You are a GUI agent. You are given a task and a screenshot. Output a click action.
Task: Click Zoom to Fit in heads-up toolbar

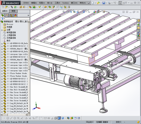pyautogui.click(x=63, y=12)
